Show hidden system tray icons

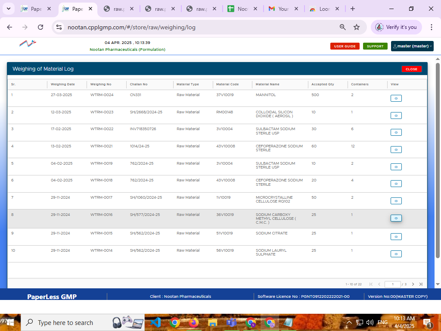(349, 322)
